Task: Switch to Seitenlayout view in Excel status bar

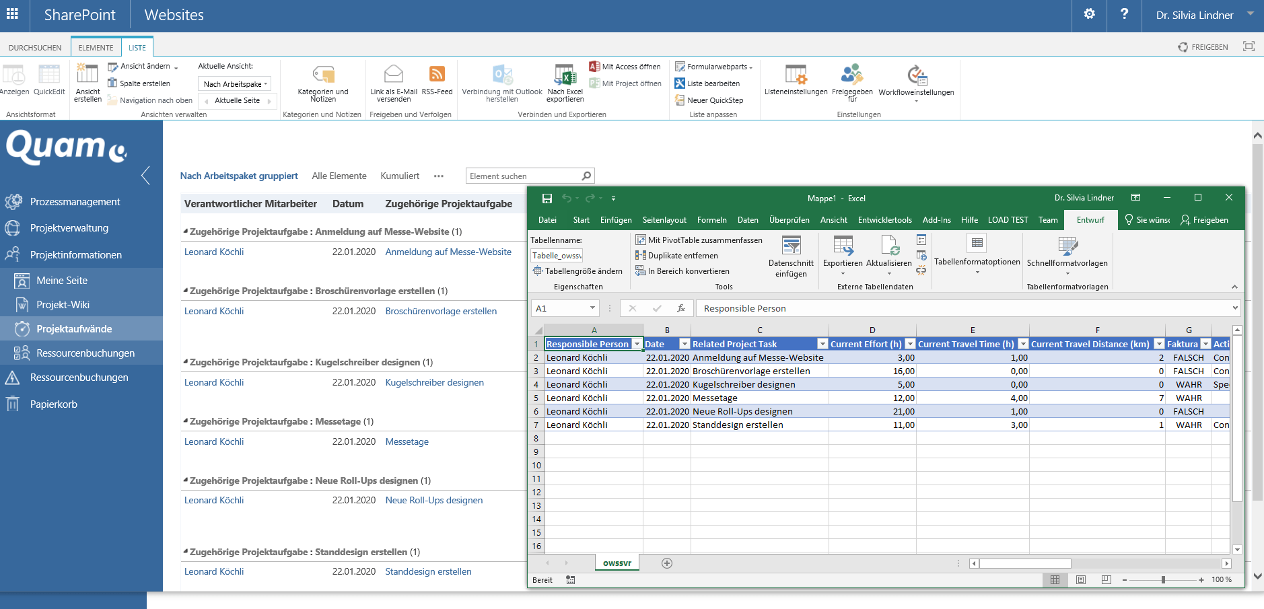Action: [x=1081, y=579]
